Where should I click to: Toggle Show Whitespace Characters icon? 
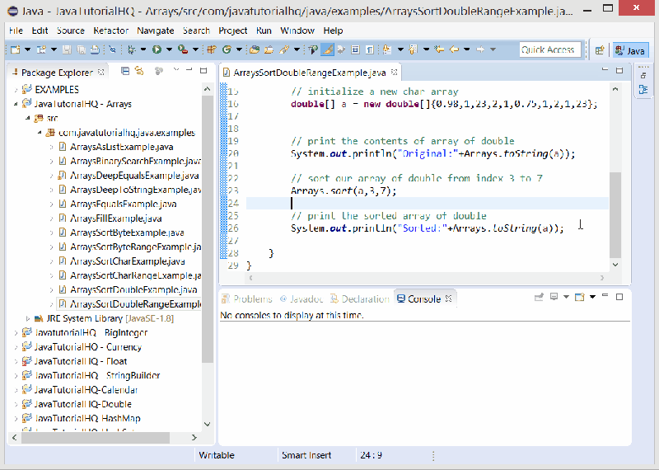(369, 49)
